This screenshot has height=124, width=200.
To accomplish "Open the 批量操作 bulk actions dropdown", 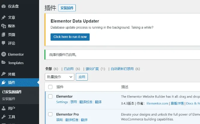I will pos(60,77).
